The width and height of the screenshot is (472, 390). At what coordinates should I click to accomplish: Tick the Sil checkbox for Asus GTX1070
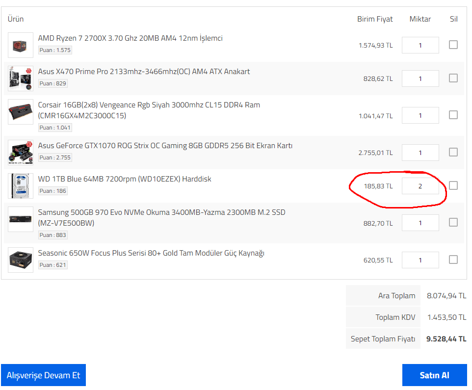click(453, 152)
